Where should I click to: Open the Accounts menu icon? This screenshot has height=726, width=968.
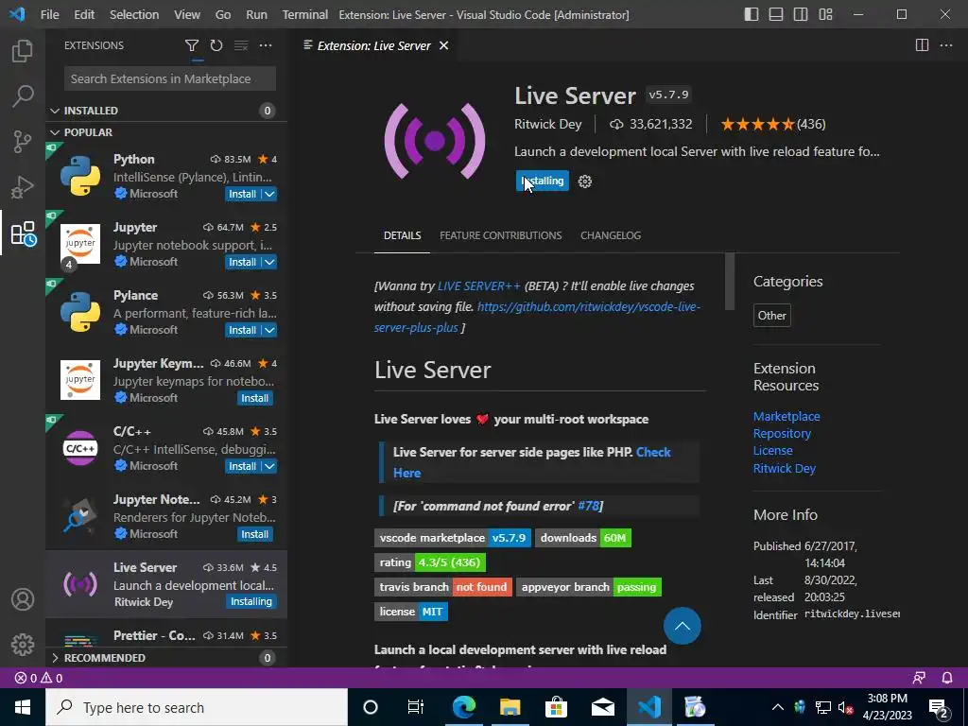click(23, 599)
